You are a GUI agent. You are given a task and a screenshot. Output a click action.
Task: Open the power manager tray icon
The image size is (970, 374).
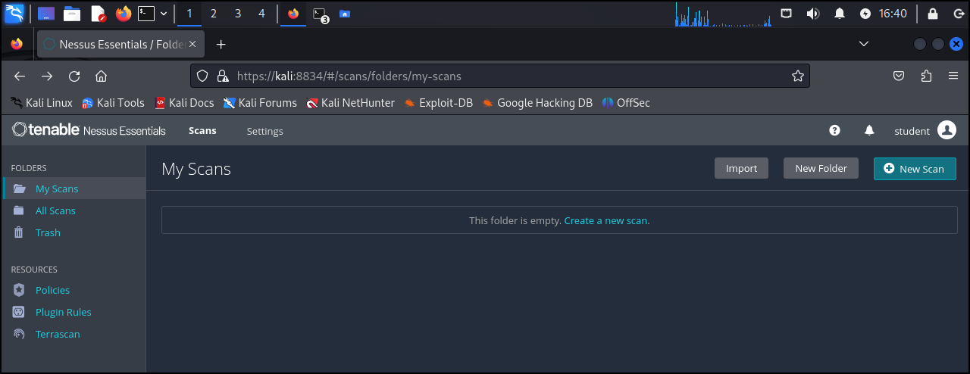coord(865,13)
